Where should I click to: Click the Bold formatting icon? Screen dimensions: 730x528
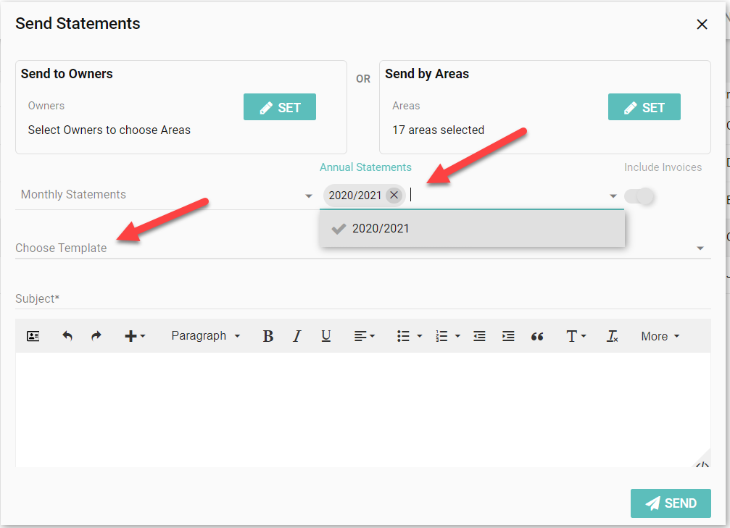tap(267, 336)
